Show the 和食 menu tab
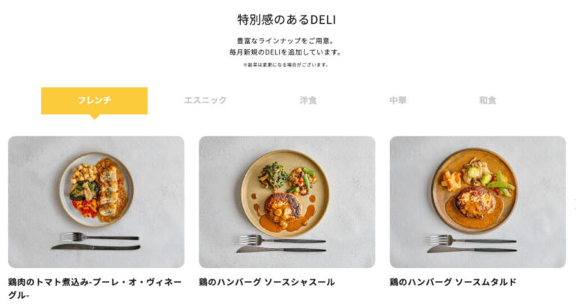This screenshot has width=576, height=307. click(488, 100)
